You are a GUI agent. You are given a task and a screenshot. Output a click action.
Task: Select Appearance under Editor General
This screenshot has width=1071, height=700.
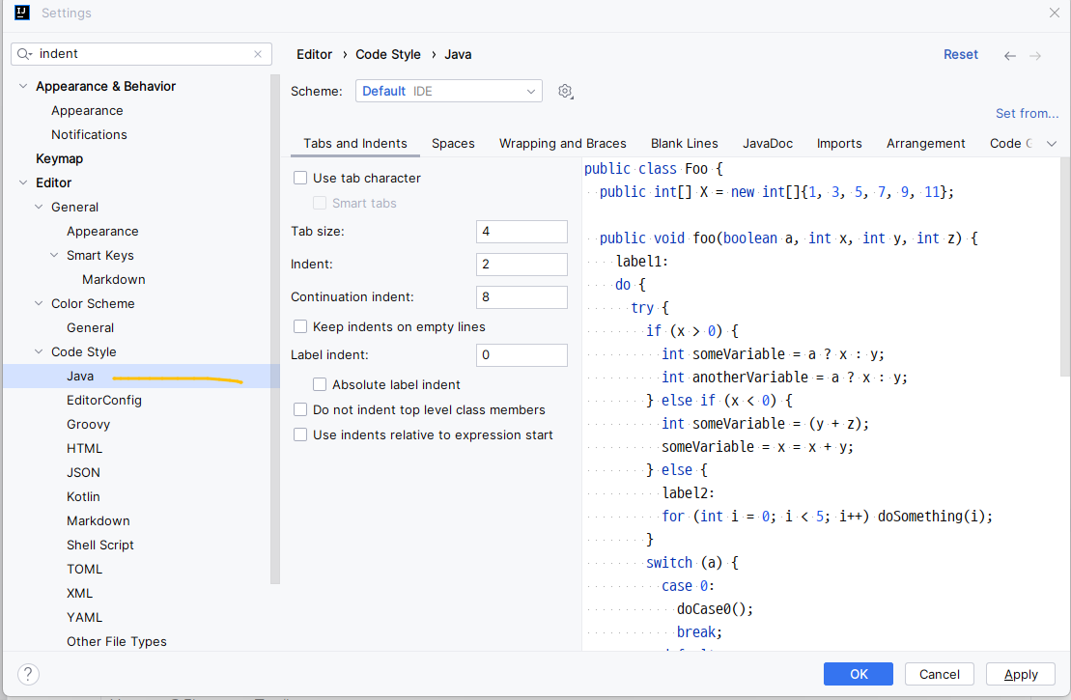[102, 232]
